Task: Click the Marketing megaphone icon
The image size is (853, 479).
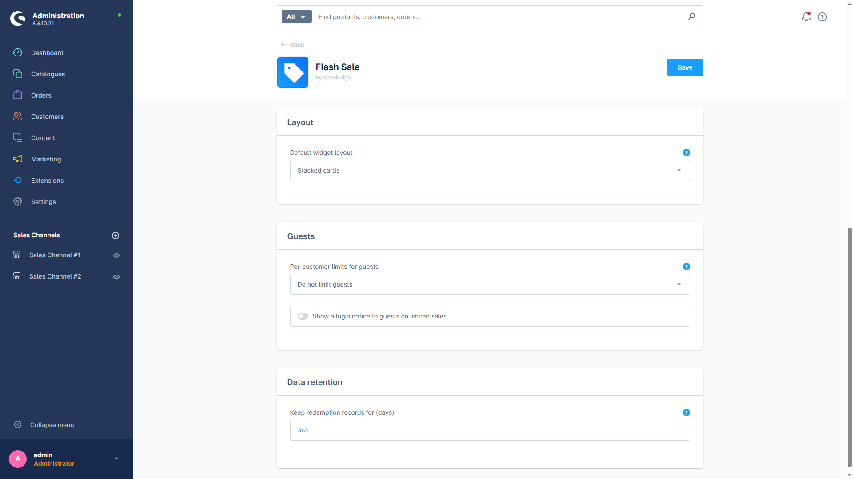Action: (x=18, y=159)
